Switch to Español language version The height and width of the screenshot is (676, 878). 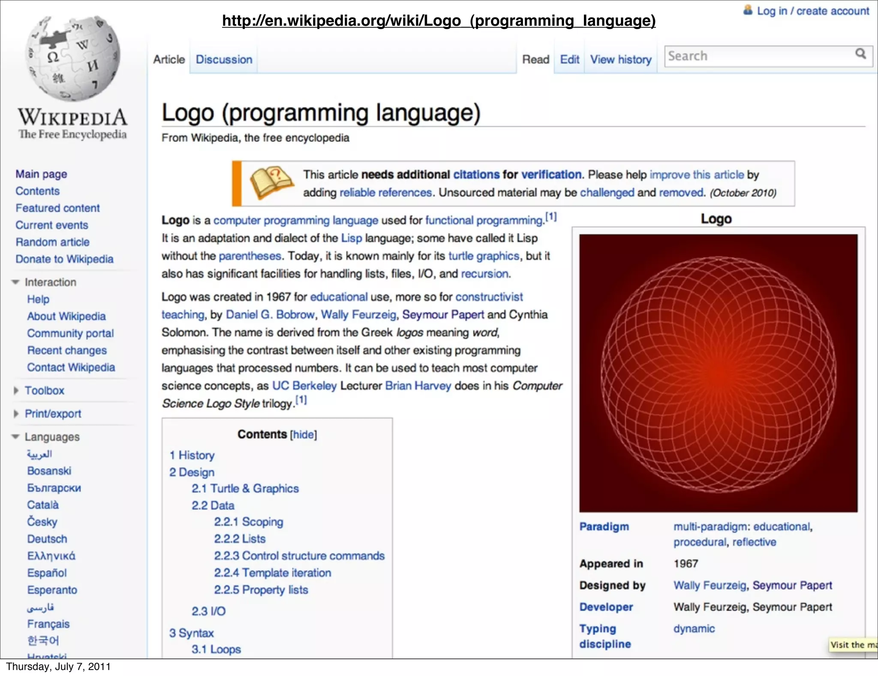click(x=47, y=573)
